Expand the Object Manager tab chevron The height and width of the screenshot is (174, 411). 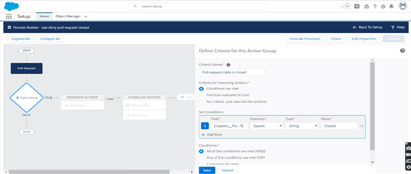pos(86,16)
